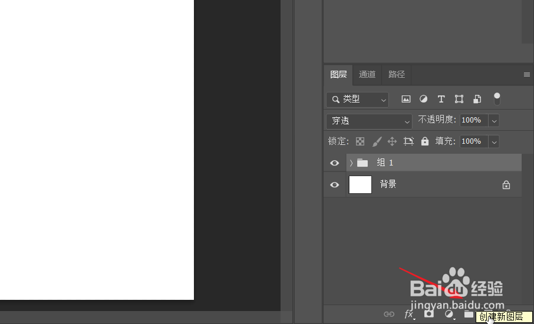Click the lock icon on 背景 layer
This screenshot has height=324, width=534.
pos(506,185)
